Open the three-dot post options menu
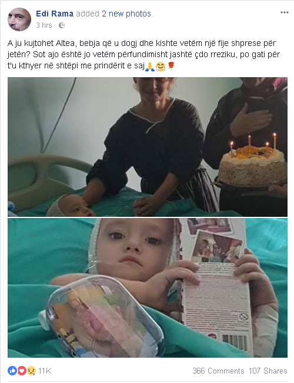Image resolution: width=294 pixels, height=383 pixels. coord(284,13)
